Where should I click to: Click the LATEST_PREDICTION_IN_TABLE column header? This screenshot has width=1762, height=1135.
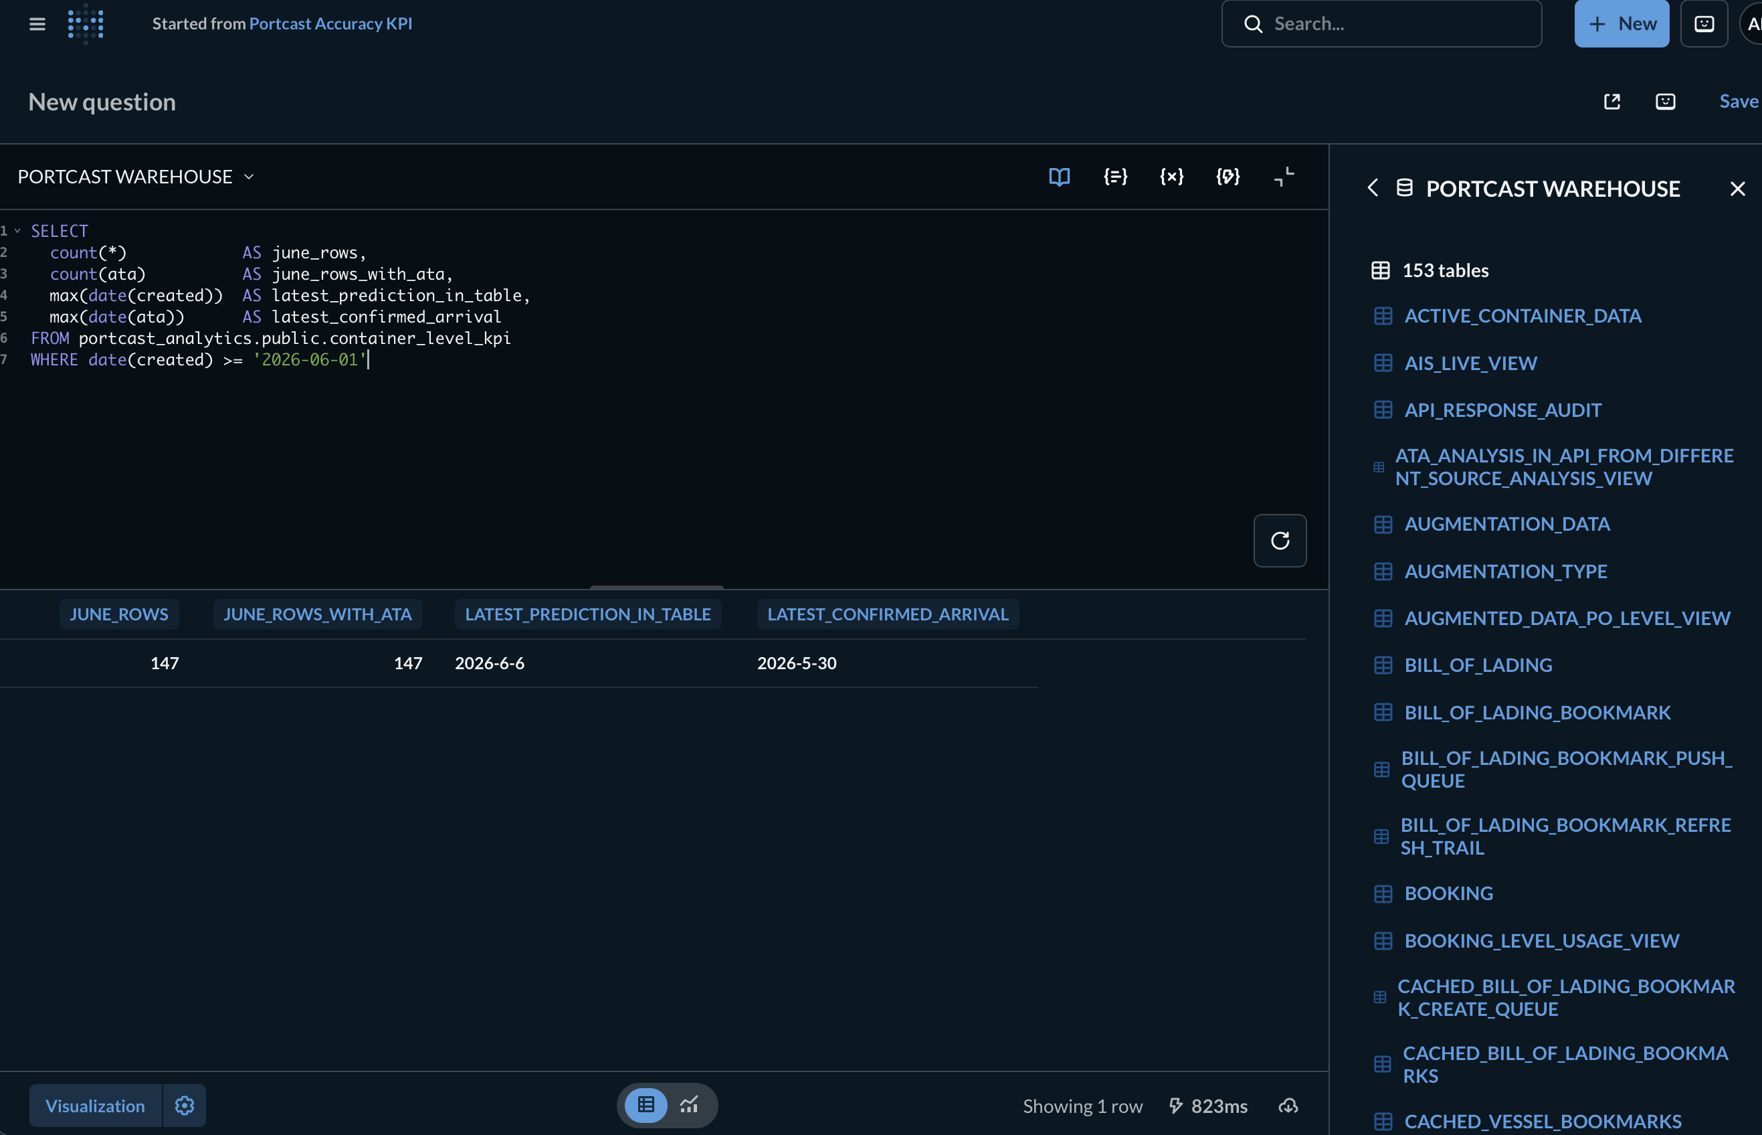[x=588, y=614]
